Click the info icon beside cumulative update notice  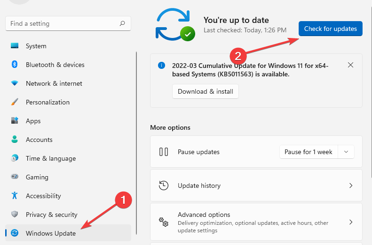tap(162, 65)
